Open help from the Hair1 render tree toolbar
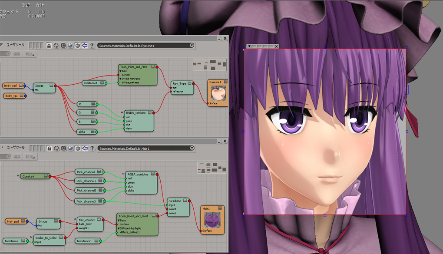 click(x=92, y=148)
